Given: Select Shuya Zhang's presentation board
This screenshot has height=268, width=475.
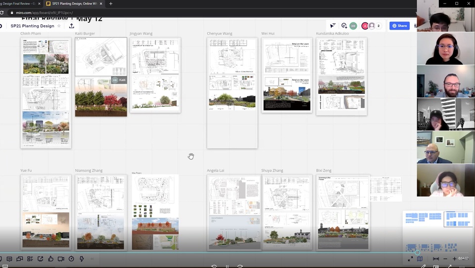Looking at the screenshot, I should 287,212.
